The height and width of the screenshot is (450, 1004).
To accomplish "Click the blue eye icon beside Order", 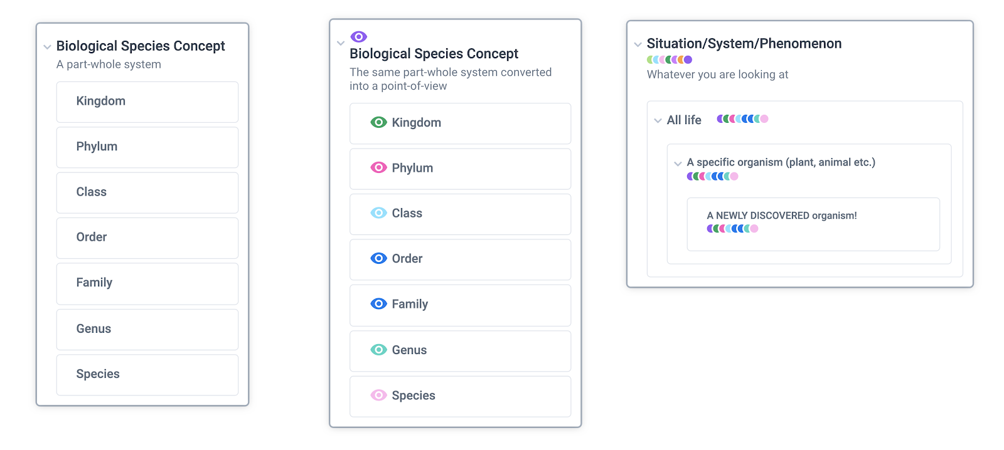I will click(x=378, y=258).
